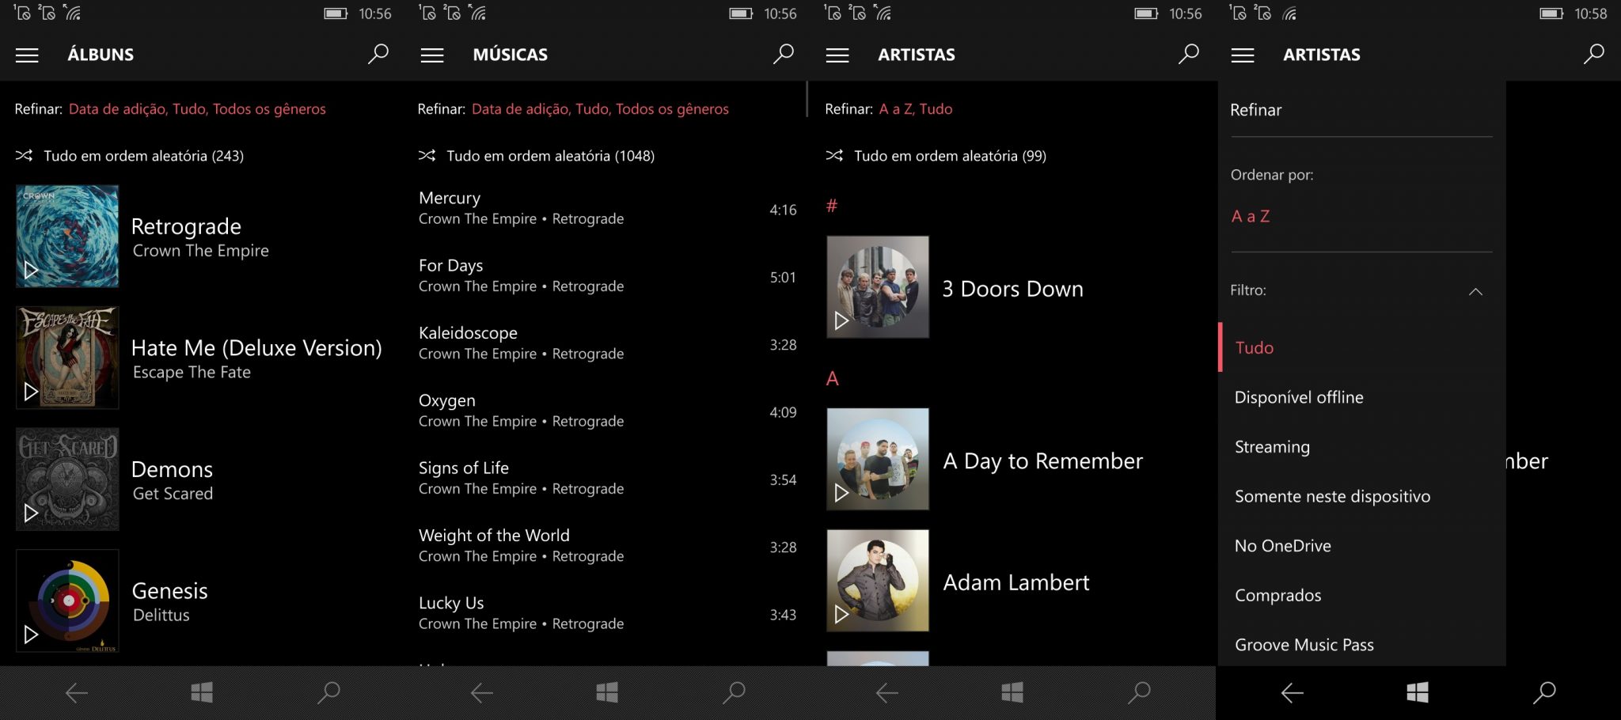Viewport: 1621px width, 720px height.
Task: Open Genesis album title by Delittus
Action: click(169, 591)
